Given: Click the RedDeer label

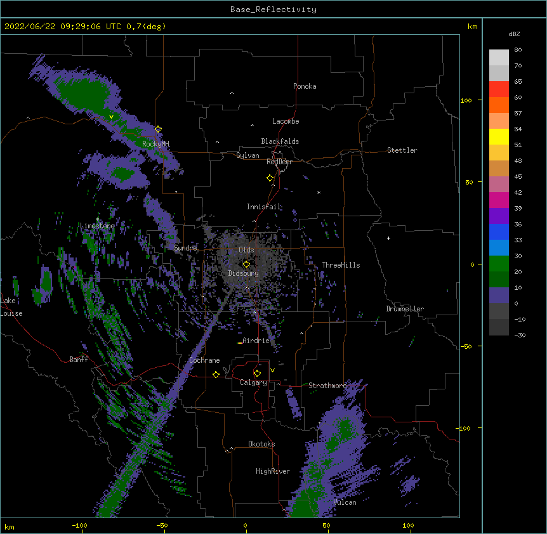Looking at the screenshot, I should coord(279,162).
